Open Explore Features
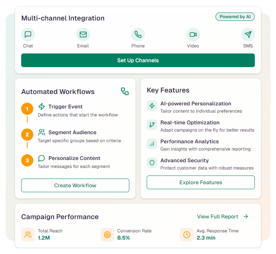 point(201,182)
